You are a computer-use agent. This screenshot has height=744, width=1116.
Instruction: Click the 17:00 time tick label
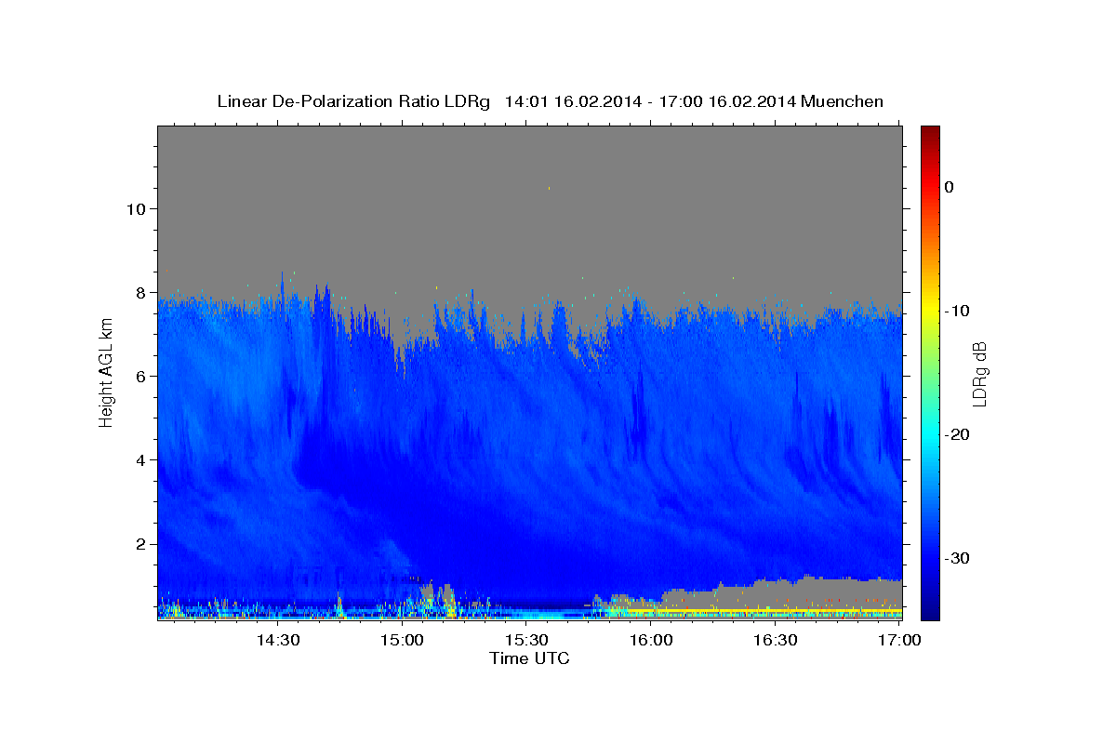coord(899,640)
